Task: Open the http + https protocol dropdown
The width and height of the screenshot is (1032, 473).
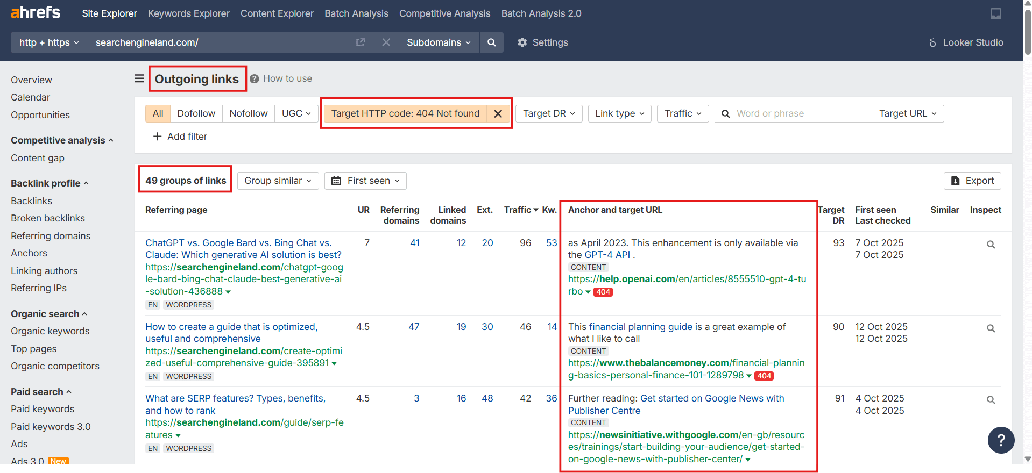Action: tap(49, 42)
